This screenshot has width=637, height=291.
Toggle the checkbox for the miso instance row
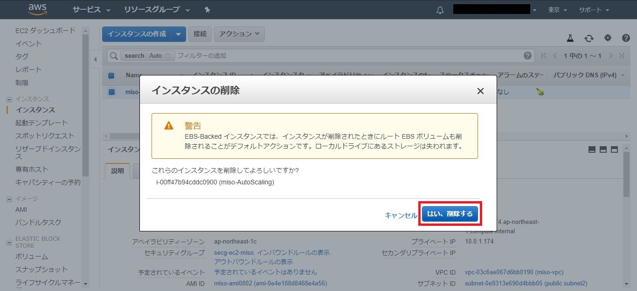tap(111, 92)
